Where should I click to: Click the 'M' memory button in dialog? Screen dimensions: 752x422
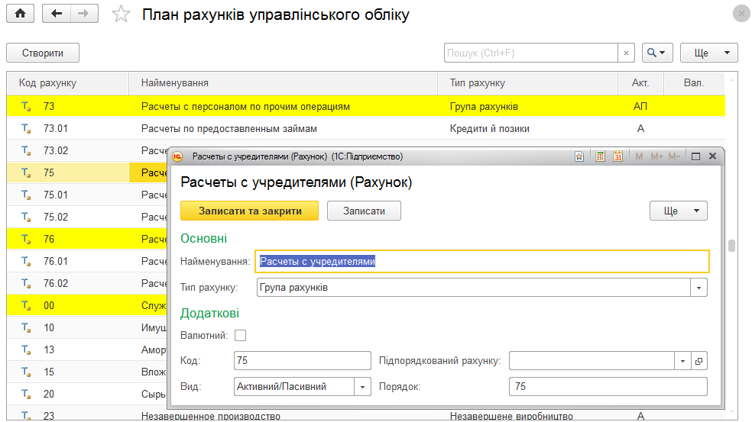(639, 156)
